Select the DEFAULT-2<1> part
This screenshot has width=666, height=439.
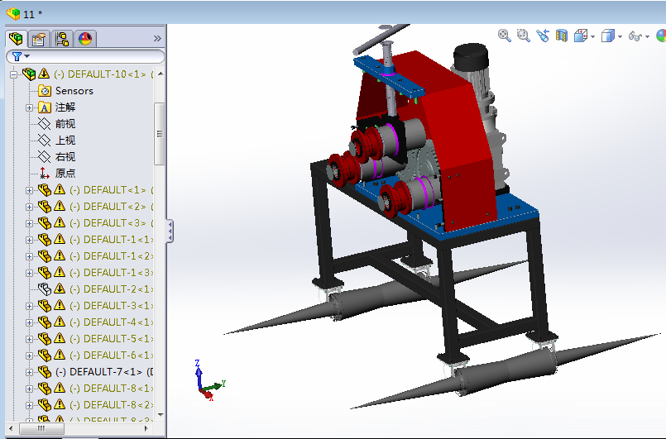[x=112, y=289]
